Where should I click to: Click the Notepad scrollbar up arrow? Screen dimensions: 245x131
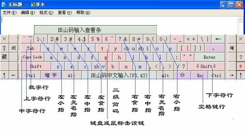coord(240,19)
